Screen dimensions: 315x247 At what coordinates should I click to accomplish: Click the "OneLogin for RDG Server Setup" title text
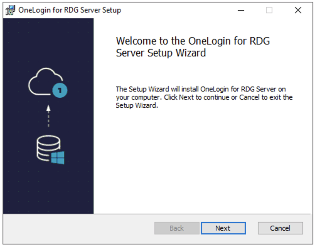pyautogui.click(x=70, y=10)
